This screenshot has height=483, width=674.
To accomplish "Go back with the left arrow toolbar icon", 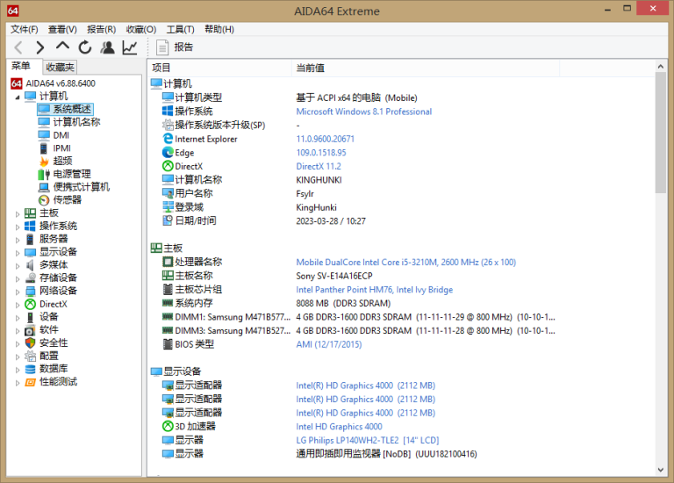I will (x=18, y=47).
